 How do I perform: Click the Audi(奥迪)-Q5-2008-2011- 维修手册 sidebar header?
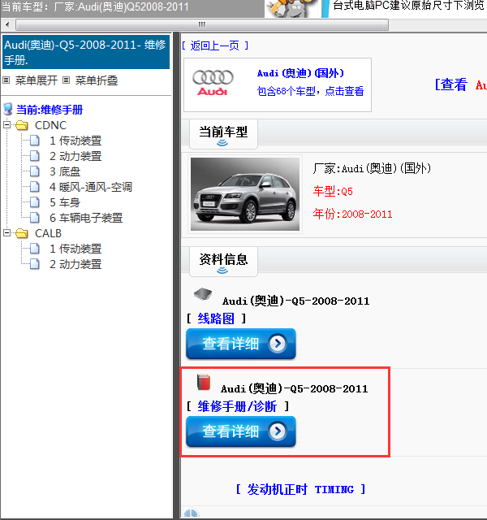point(86,52)
